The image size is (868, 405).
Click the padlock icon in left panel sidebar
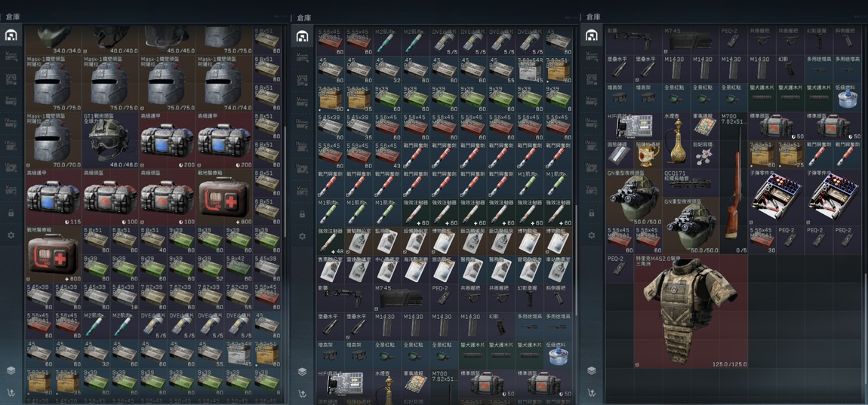(x=11, y=213)
